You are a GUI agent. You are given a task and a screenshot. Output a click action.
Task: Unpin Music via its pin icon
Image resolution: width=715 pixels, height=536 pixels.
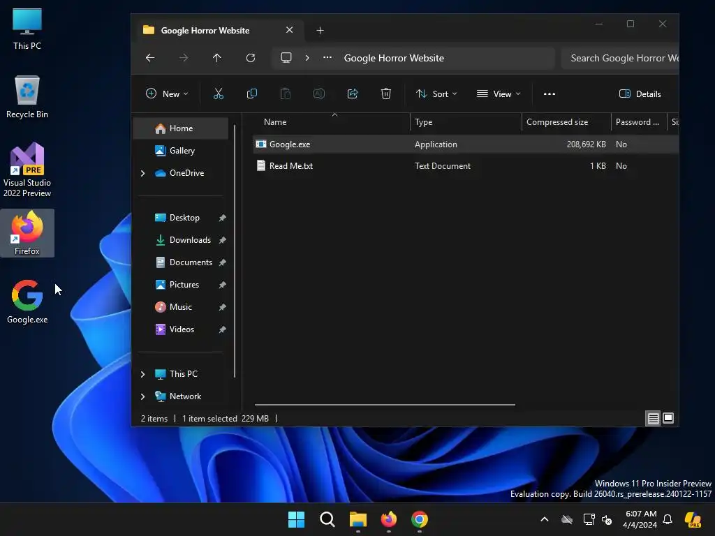[x=223, y=307]
